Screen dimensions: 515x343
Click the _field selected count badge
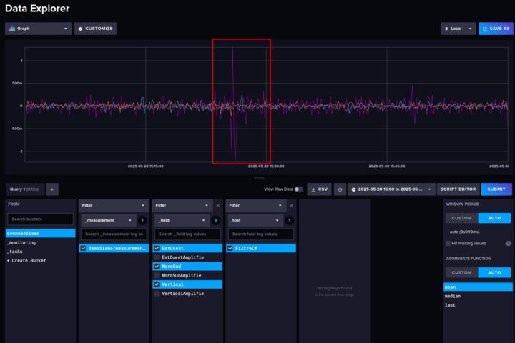[x=216, y=220]
